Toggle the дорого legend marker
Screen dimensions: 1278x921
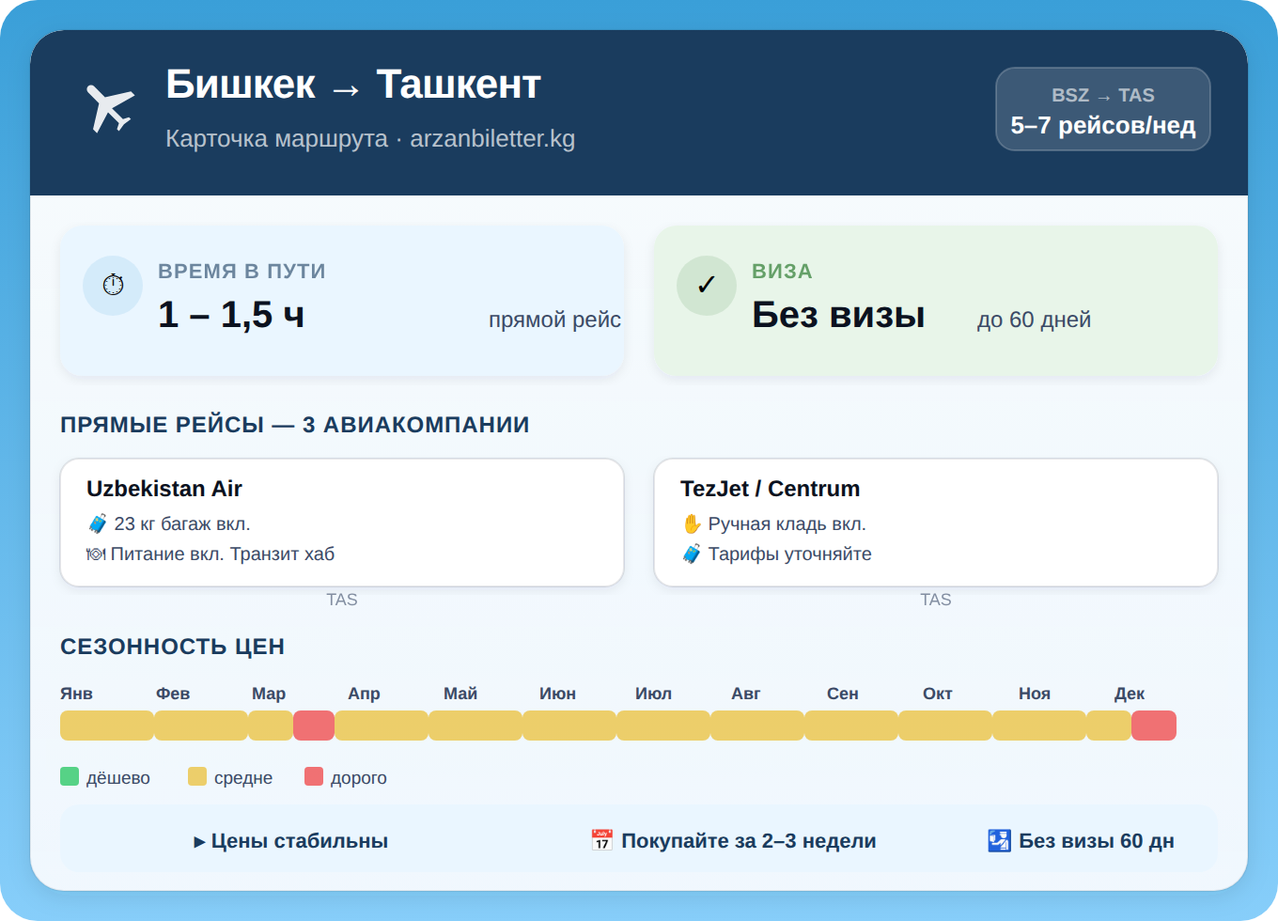pyautogui.click(x=313, y=776)
